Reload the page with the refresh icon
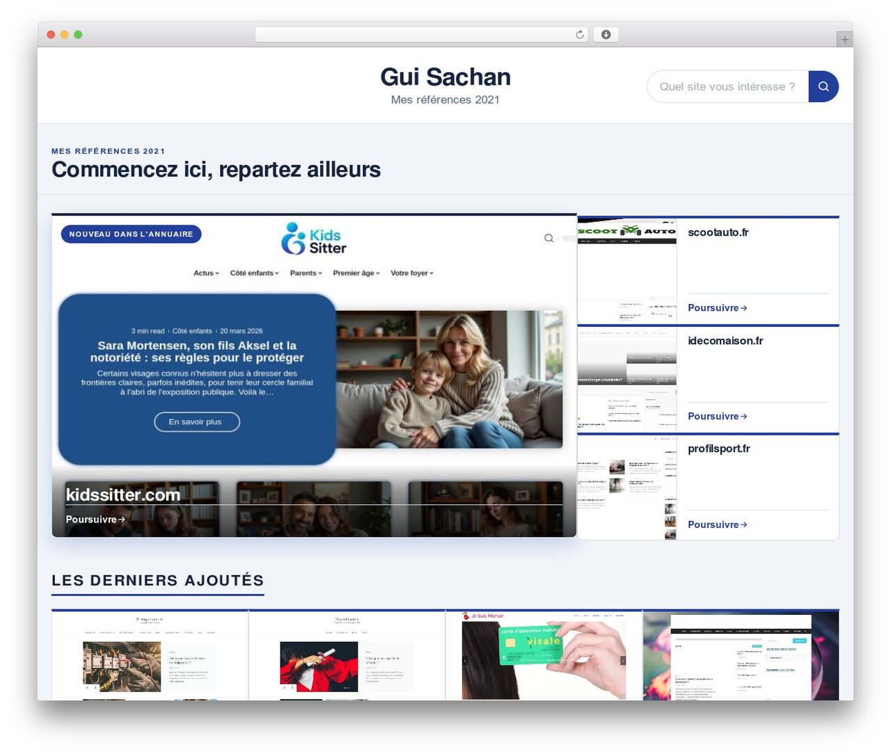 [580, 35]
